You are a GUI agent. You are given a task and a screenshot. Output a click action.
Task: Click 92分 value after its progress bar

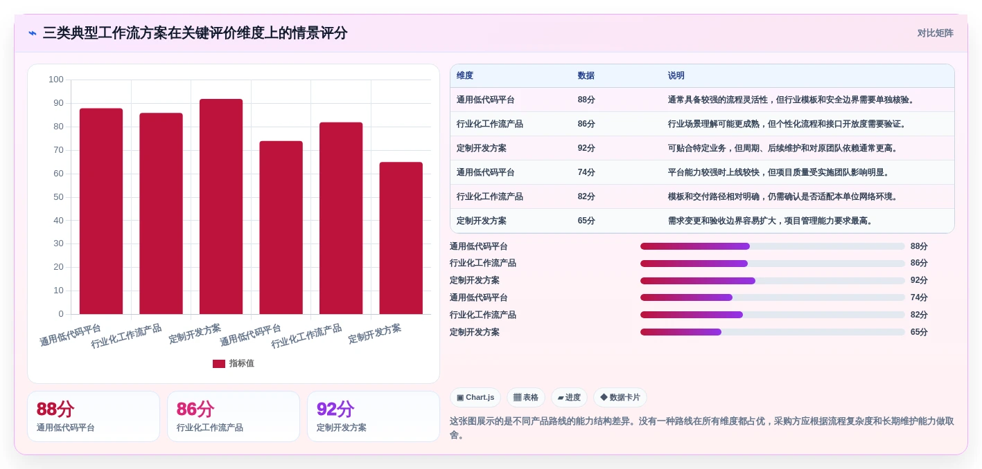coord(919,281)
